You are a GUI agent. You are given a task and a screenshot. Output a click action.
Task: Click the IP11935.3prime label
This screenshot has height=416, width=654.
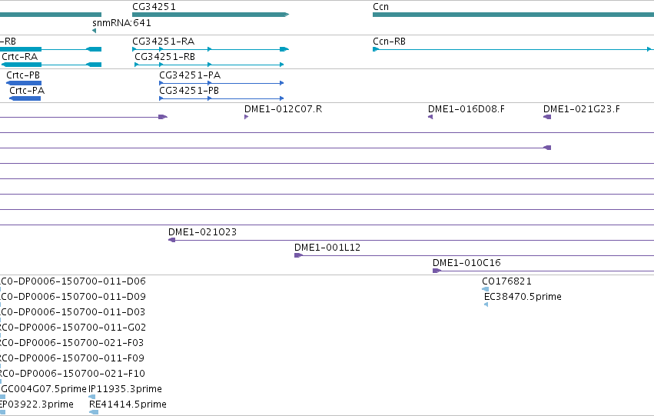125,389
